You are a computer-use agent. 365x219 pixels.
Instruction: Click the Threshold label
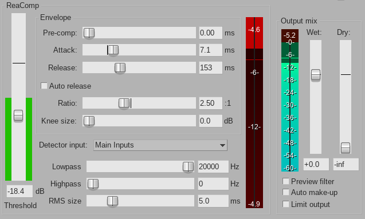(x=21, y=205)
